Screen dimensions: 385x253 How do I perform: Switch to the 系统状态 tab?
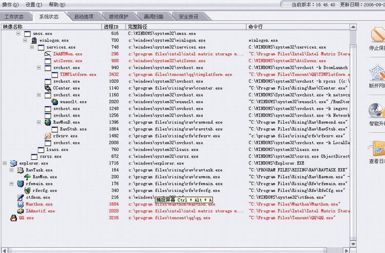(49, 16)
